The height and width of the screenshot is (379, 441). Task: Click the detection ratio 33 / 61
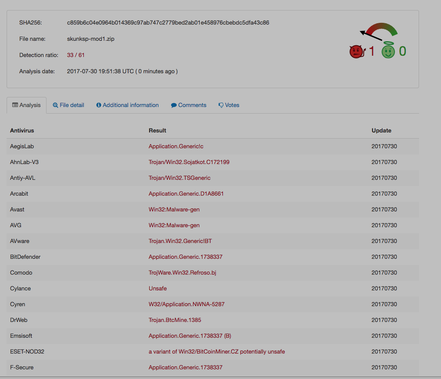pyautogui.click(x=75, y=55)
